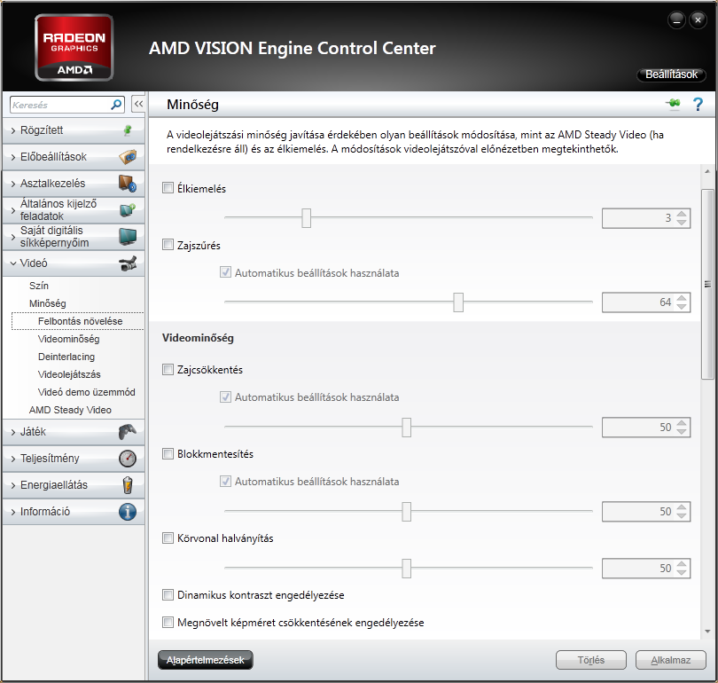718x683 pixels.
Task: Expand the Előbeállítások section
Action: coord(74,157)
